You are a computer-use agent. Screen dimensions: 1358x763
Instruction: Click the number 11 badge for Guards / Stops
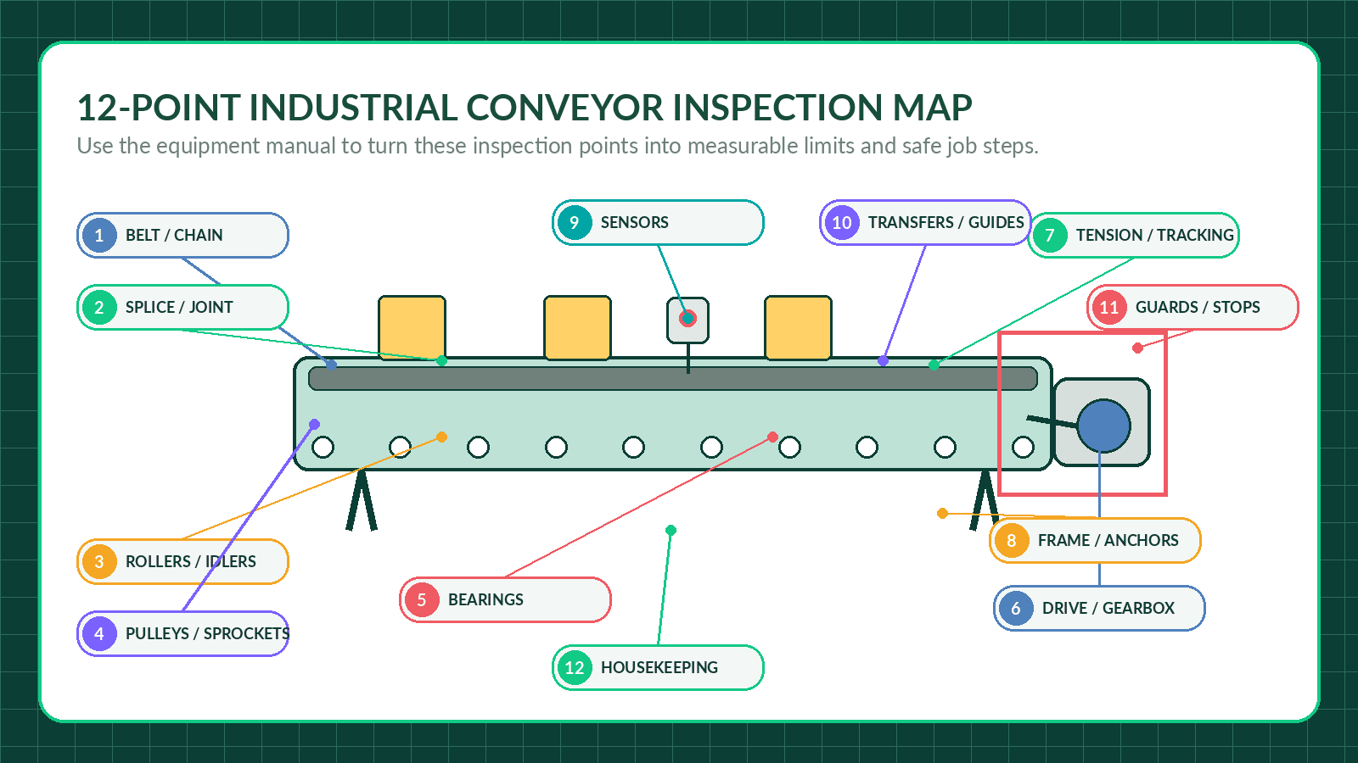[x=1109, y=307]
